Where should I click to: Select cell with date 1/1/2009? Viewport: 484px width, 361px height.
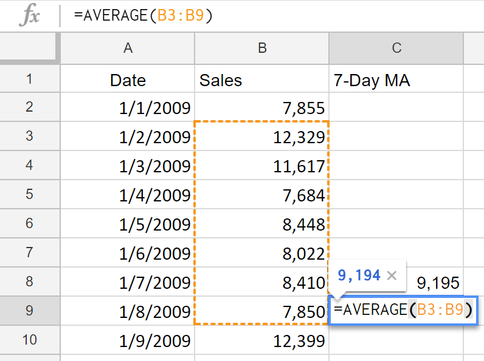click(x=128, y=108)
